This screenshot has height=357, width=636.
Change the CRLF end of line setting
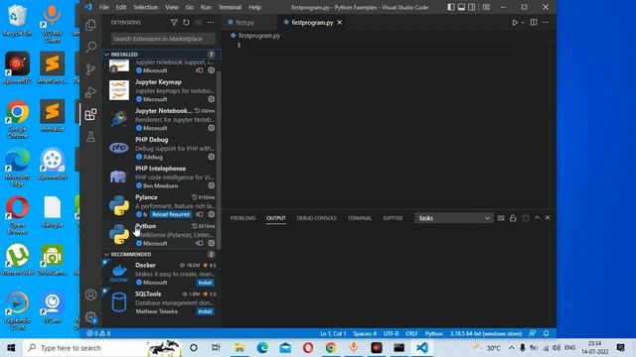click(x=411, y=333)
